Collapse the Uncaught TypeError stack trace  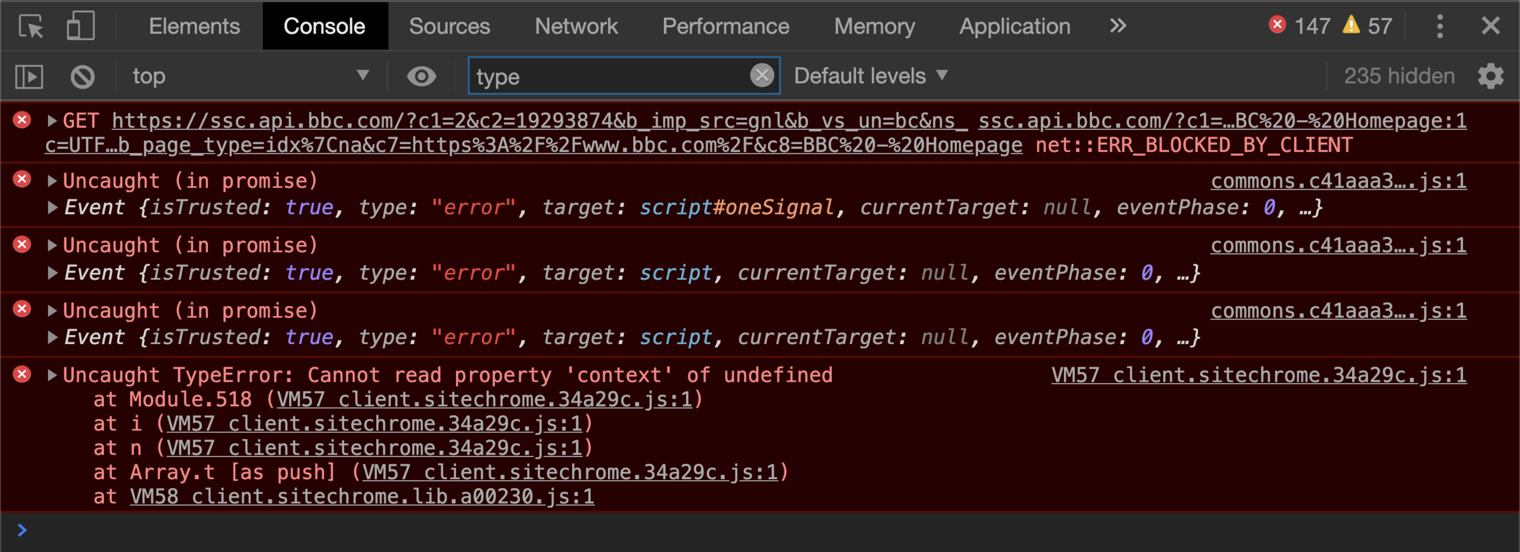(x=52, y=375)
